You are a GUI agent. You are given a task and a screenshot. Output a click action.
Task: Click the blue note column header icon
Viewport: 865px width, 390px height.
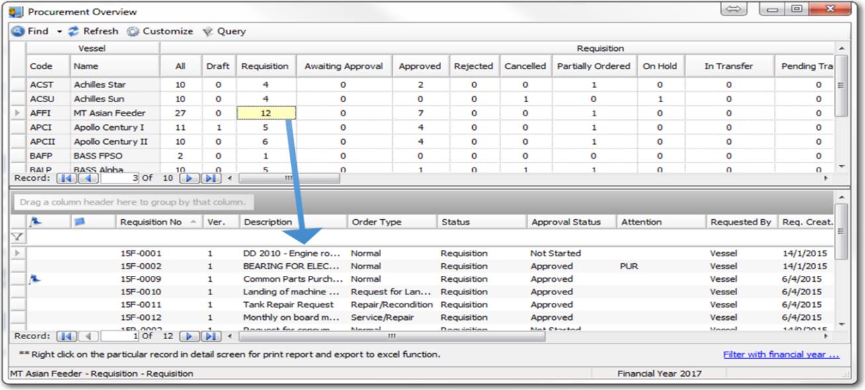(80, 222)
